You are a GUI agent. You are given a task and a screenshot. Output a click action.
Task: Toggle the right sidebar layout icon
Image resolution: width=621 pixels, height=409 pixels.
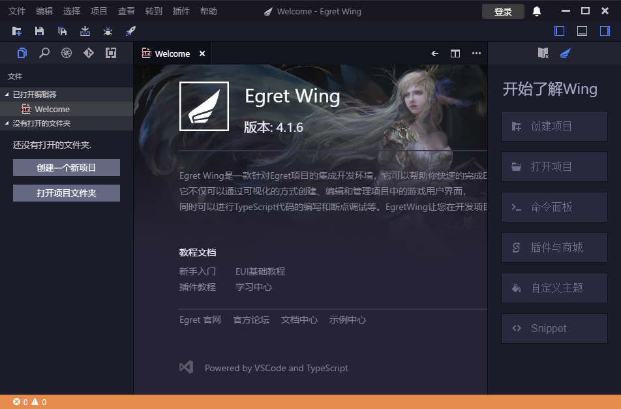point(605,31)
